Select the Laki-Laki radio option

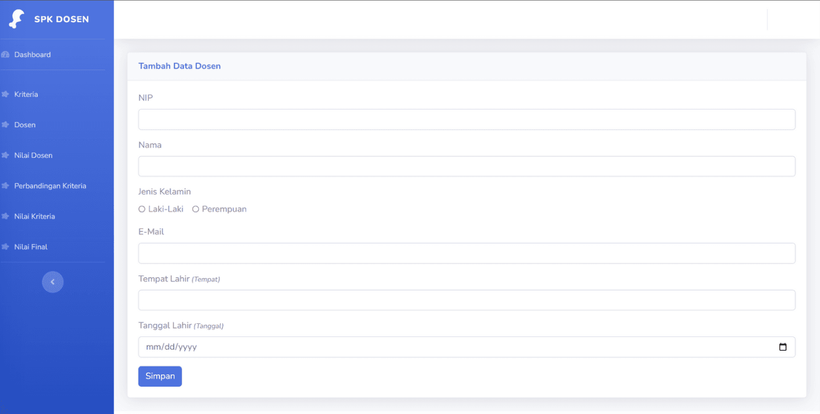tap(142, 209)
